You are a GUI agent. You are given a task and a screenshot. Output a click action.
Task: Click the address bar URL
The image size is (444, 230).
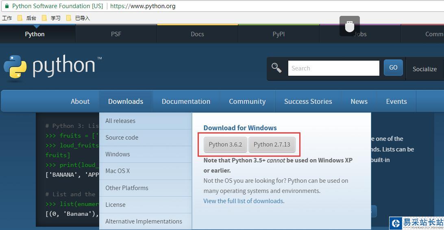pos(143,6)
